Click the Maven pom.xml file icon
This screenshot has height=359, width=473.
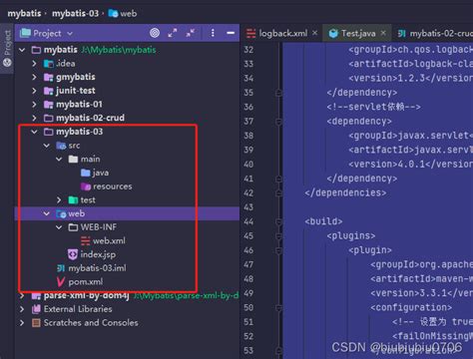tap(61, 281)
